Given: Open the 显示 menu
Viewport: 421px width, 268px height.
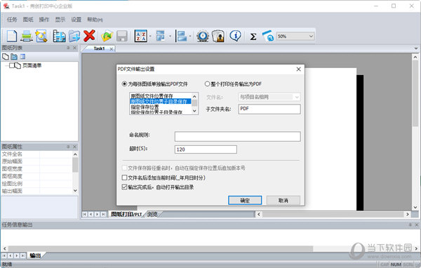Looking at the screenshot, I should (x=60, y=20).
